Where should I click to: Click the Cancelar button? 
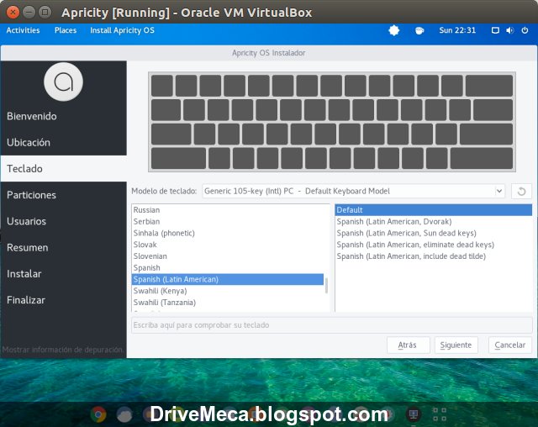[x=510, y=345]
